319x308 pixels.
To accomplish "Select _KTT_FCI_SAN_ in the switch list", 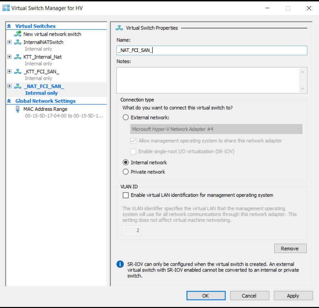I will 41,72.
